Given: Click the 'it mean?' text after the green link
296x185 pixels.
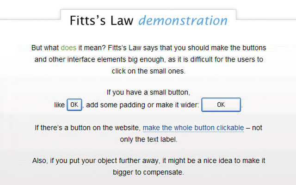Looking at the screenshot, I should point(91,48).
